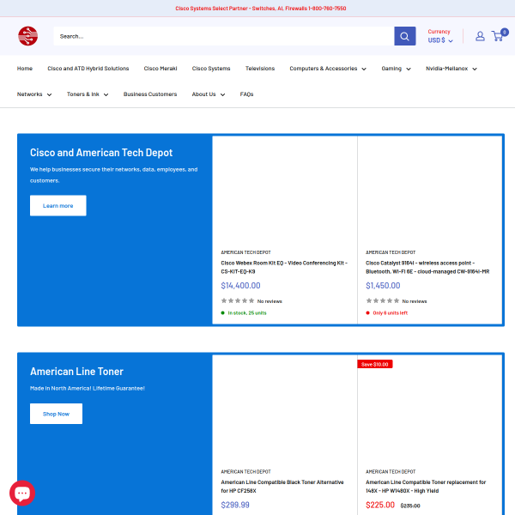The image size is (515, 515).
Task: Go to the Home page
Action: (x=25, y=69)
